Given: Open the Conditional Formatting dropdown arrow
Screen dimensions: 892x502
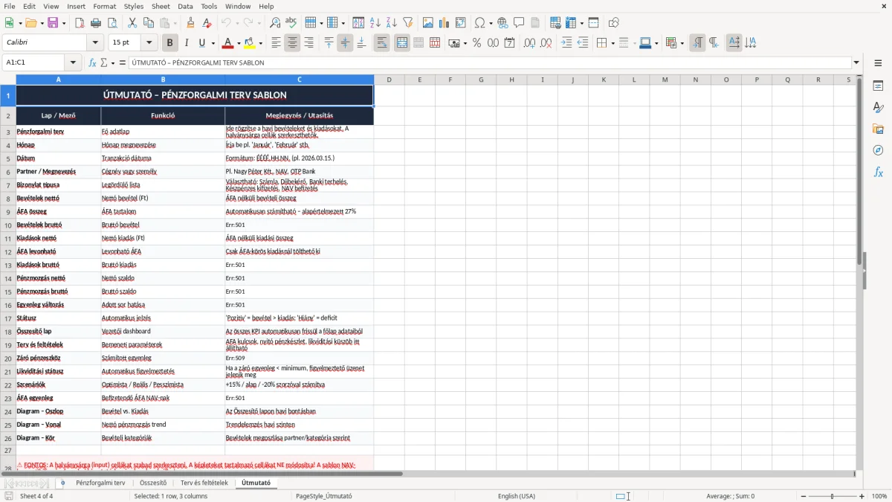Looking at the screenshot, I should (x=682, y=43).
